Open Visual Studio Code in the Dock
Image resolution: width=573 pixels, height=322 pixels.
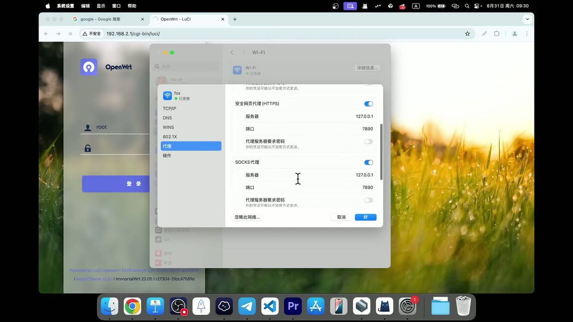(x=269, y=306)
